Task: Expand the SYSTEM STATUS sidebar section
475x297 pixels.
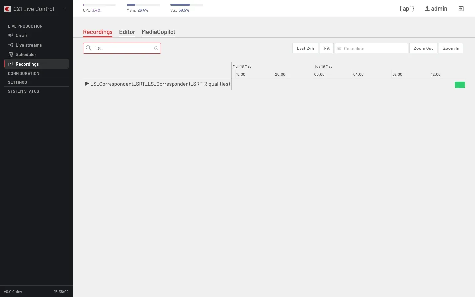Action: pyautogui.click(x=36, y=91)
